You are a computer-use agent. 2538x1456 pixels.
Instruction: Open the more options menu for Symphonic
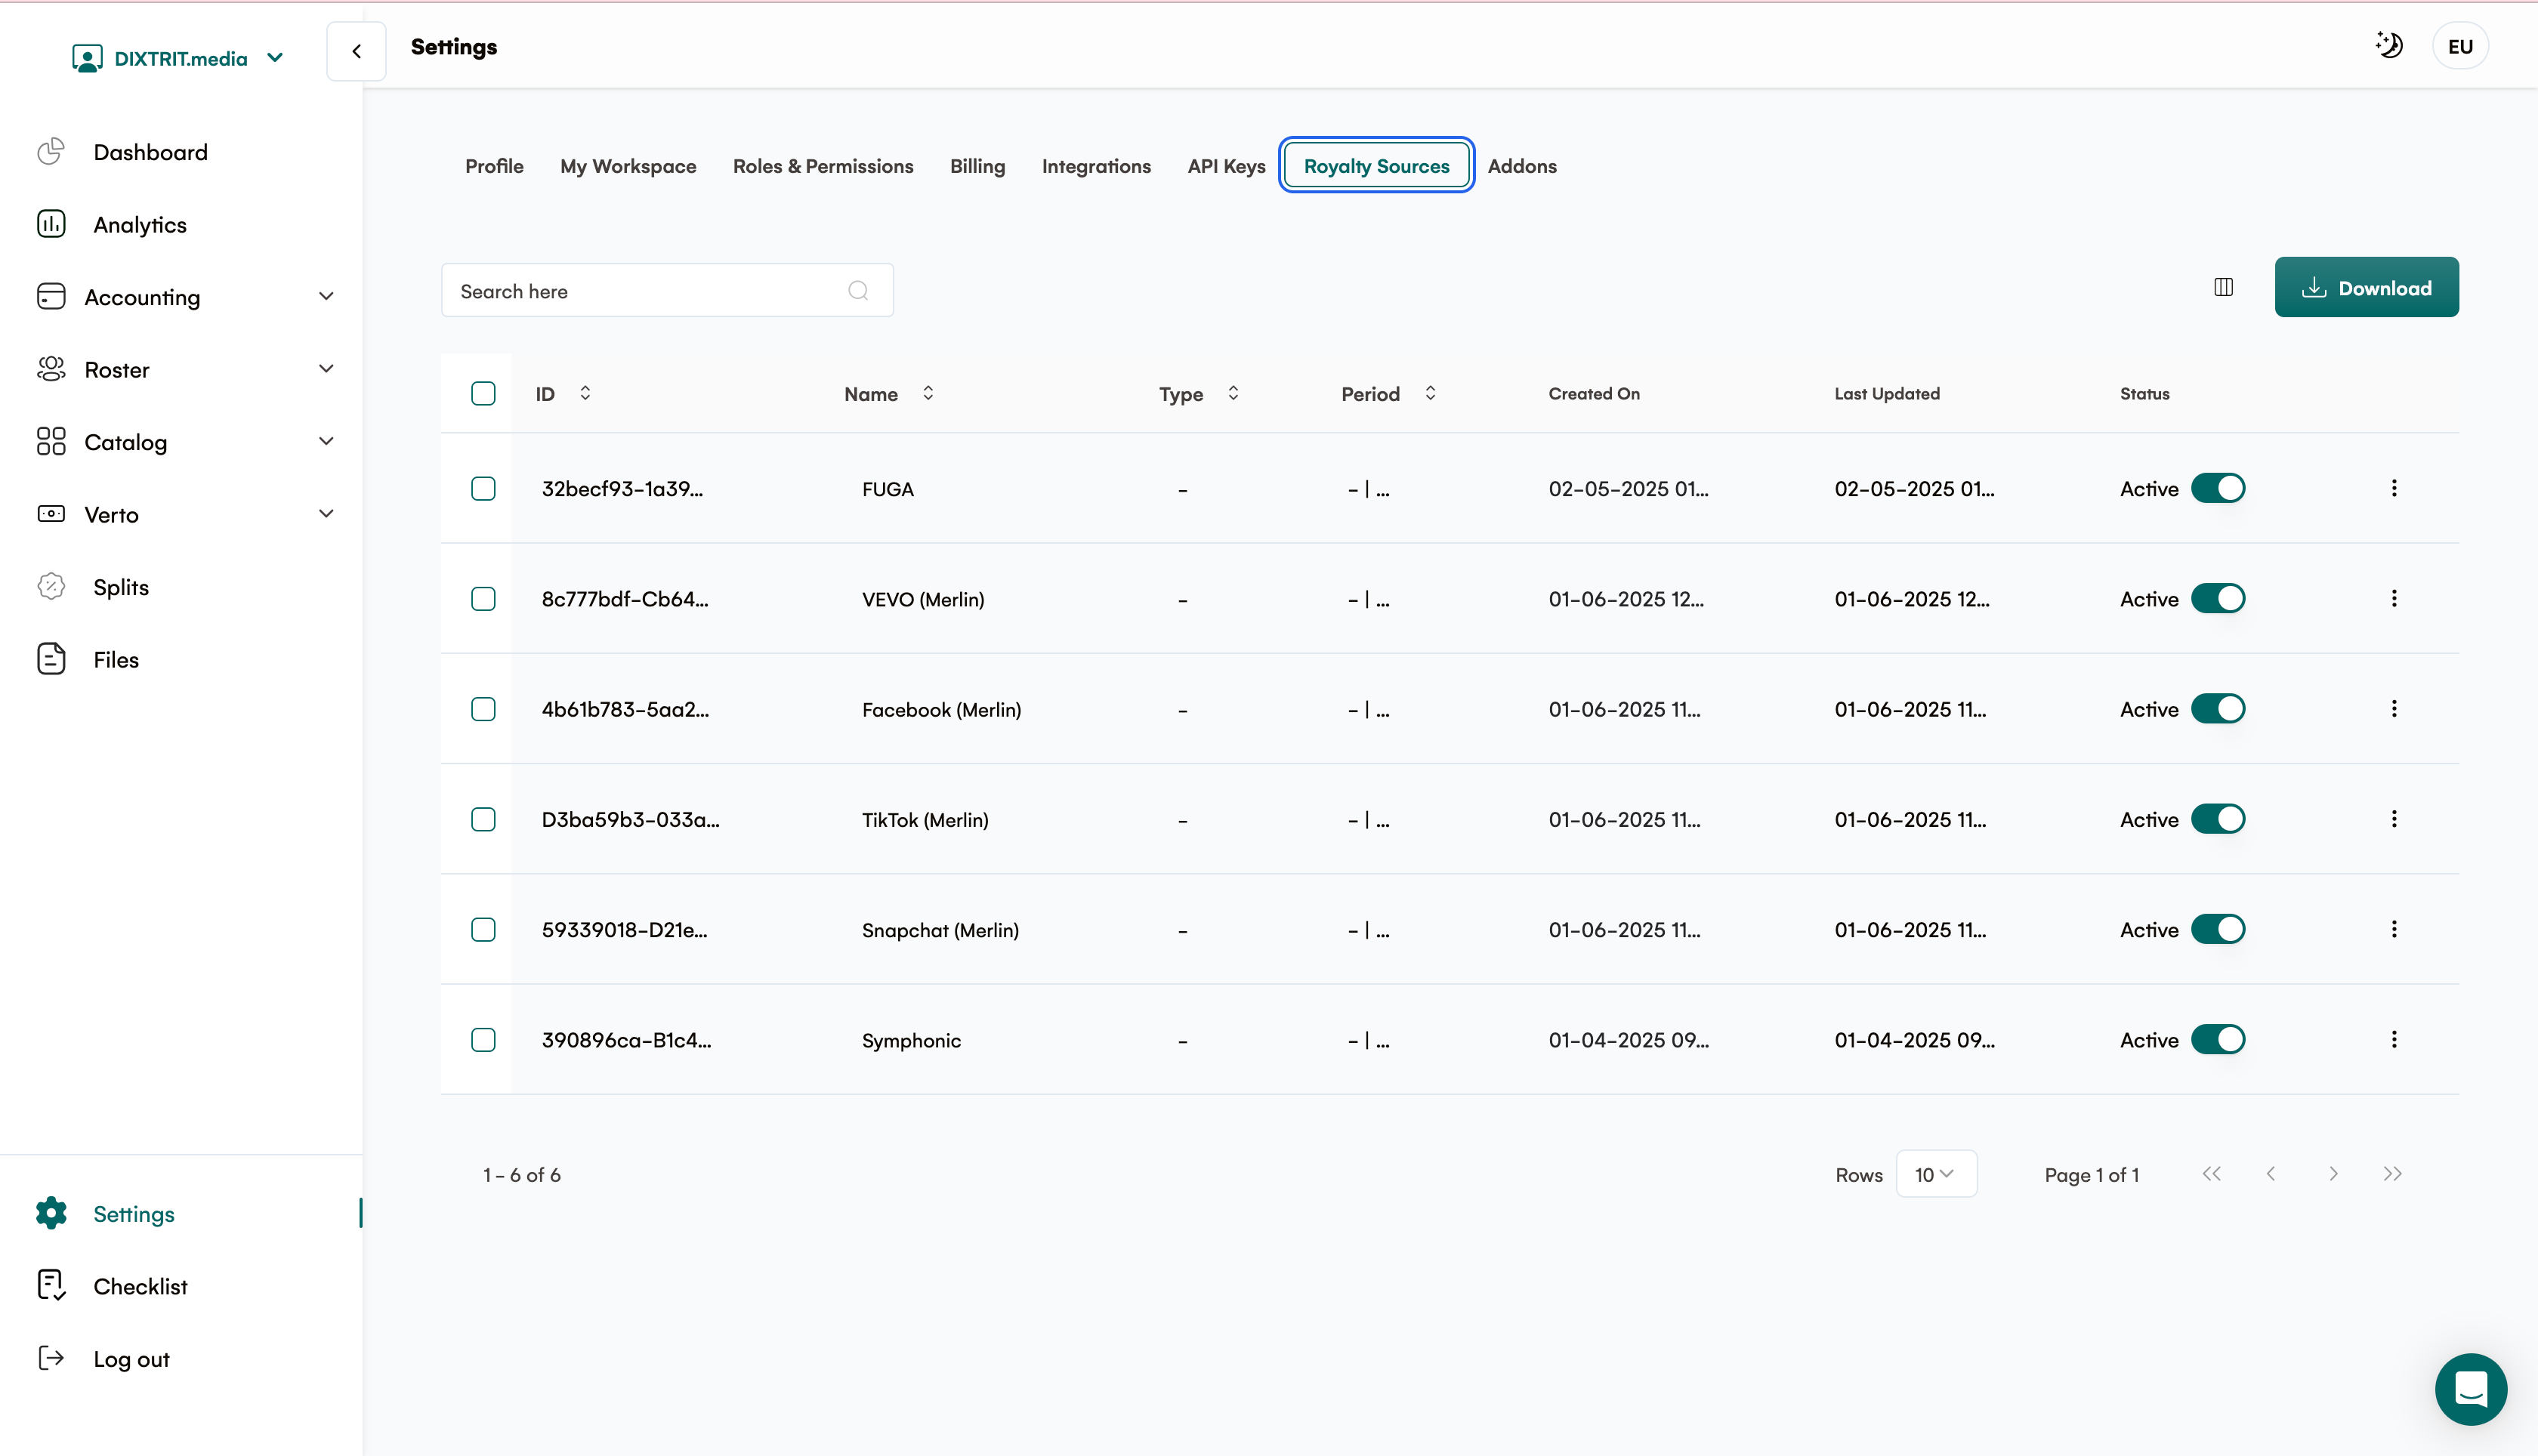(x=2394, y=1040)
